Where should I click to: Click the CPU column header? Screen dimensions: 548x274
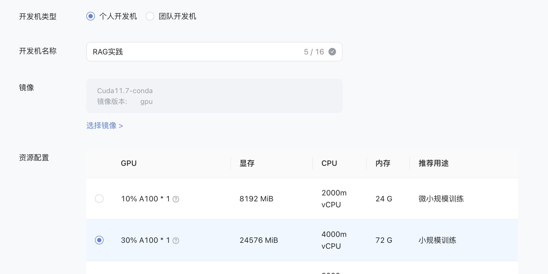pyautogui.click(x=329, y=163)
